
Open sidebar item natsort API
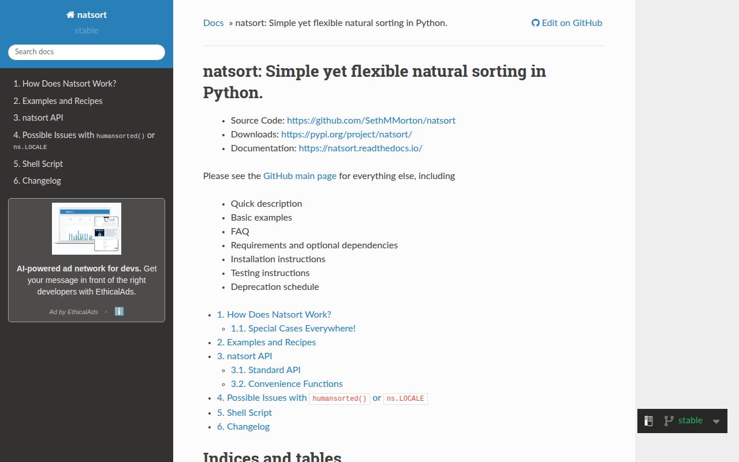(x=87, y=118)
